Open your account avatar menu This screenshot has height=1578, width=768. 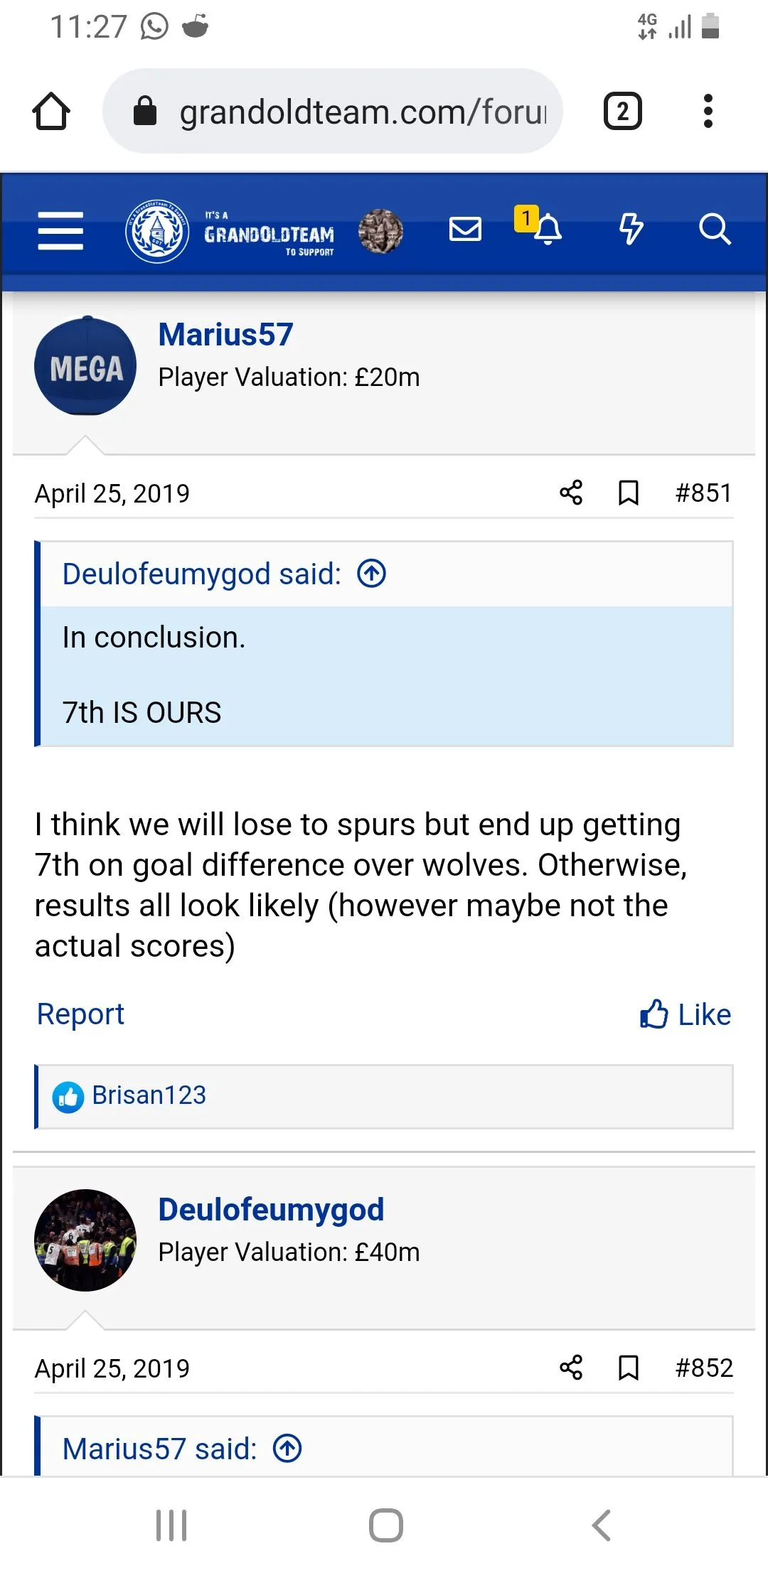[x=380, y=231]
